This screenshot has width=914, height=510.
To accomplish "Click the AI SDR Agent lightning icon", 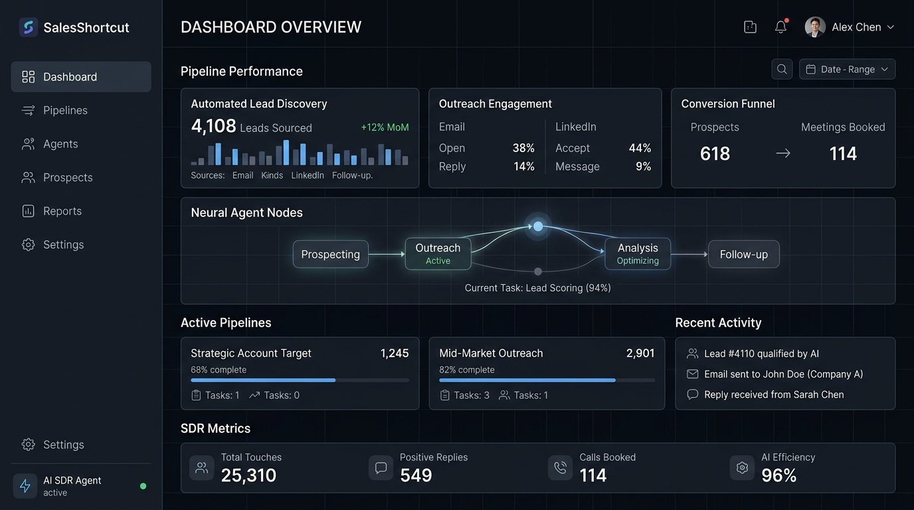I will coord(25,486).
